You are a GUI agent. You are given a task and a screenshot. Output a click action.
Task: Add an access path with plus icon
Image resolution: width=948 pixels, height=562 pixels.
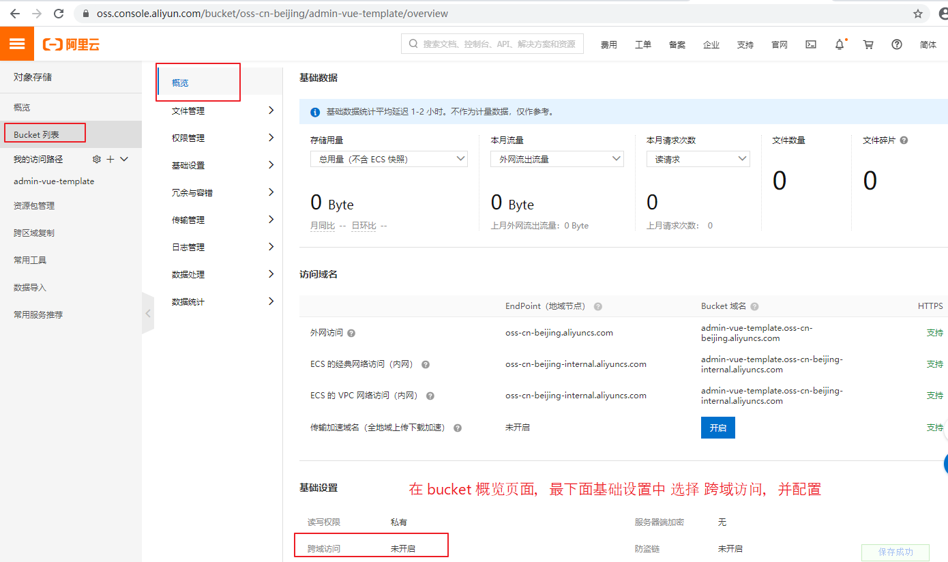click(x=110, y=159)
